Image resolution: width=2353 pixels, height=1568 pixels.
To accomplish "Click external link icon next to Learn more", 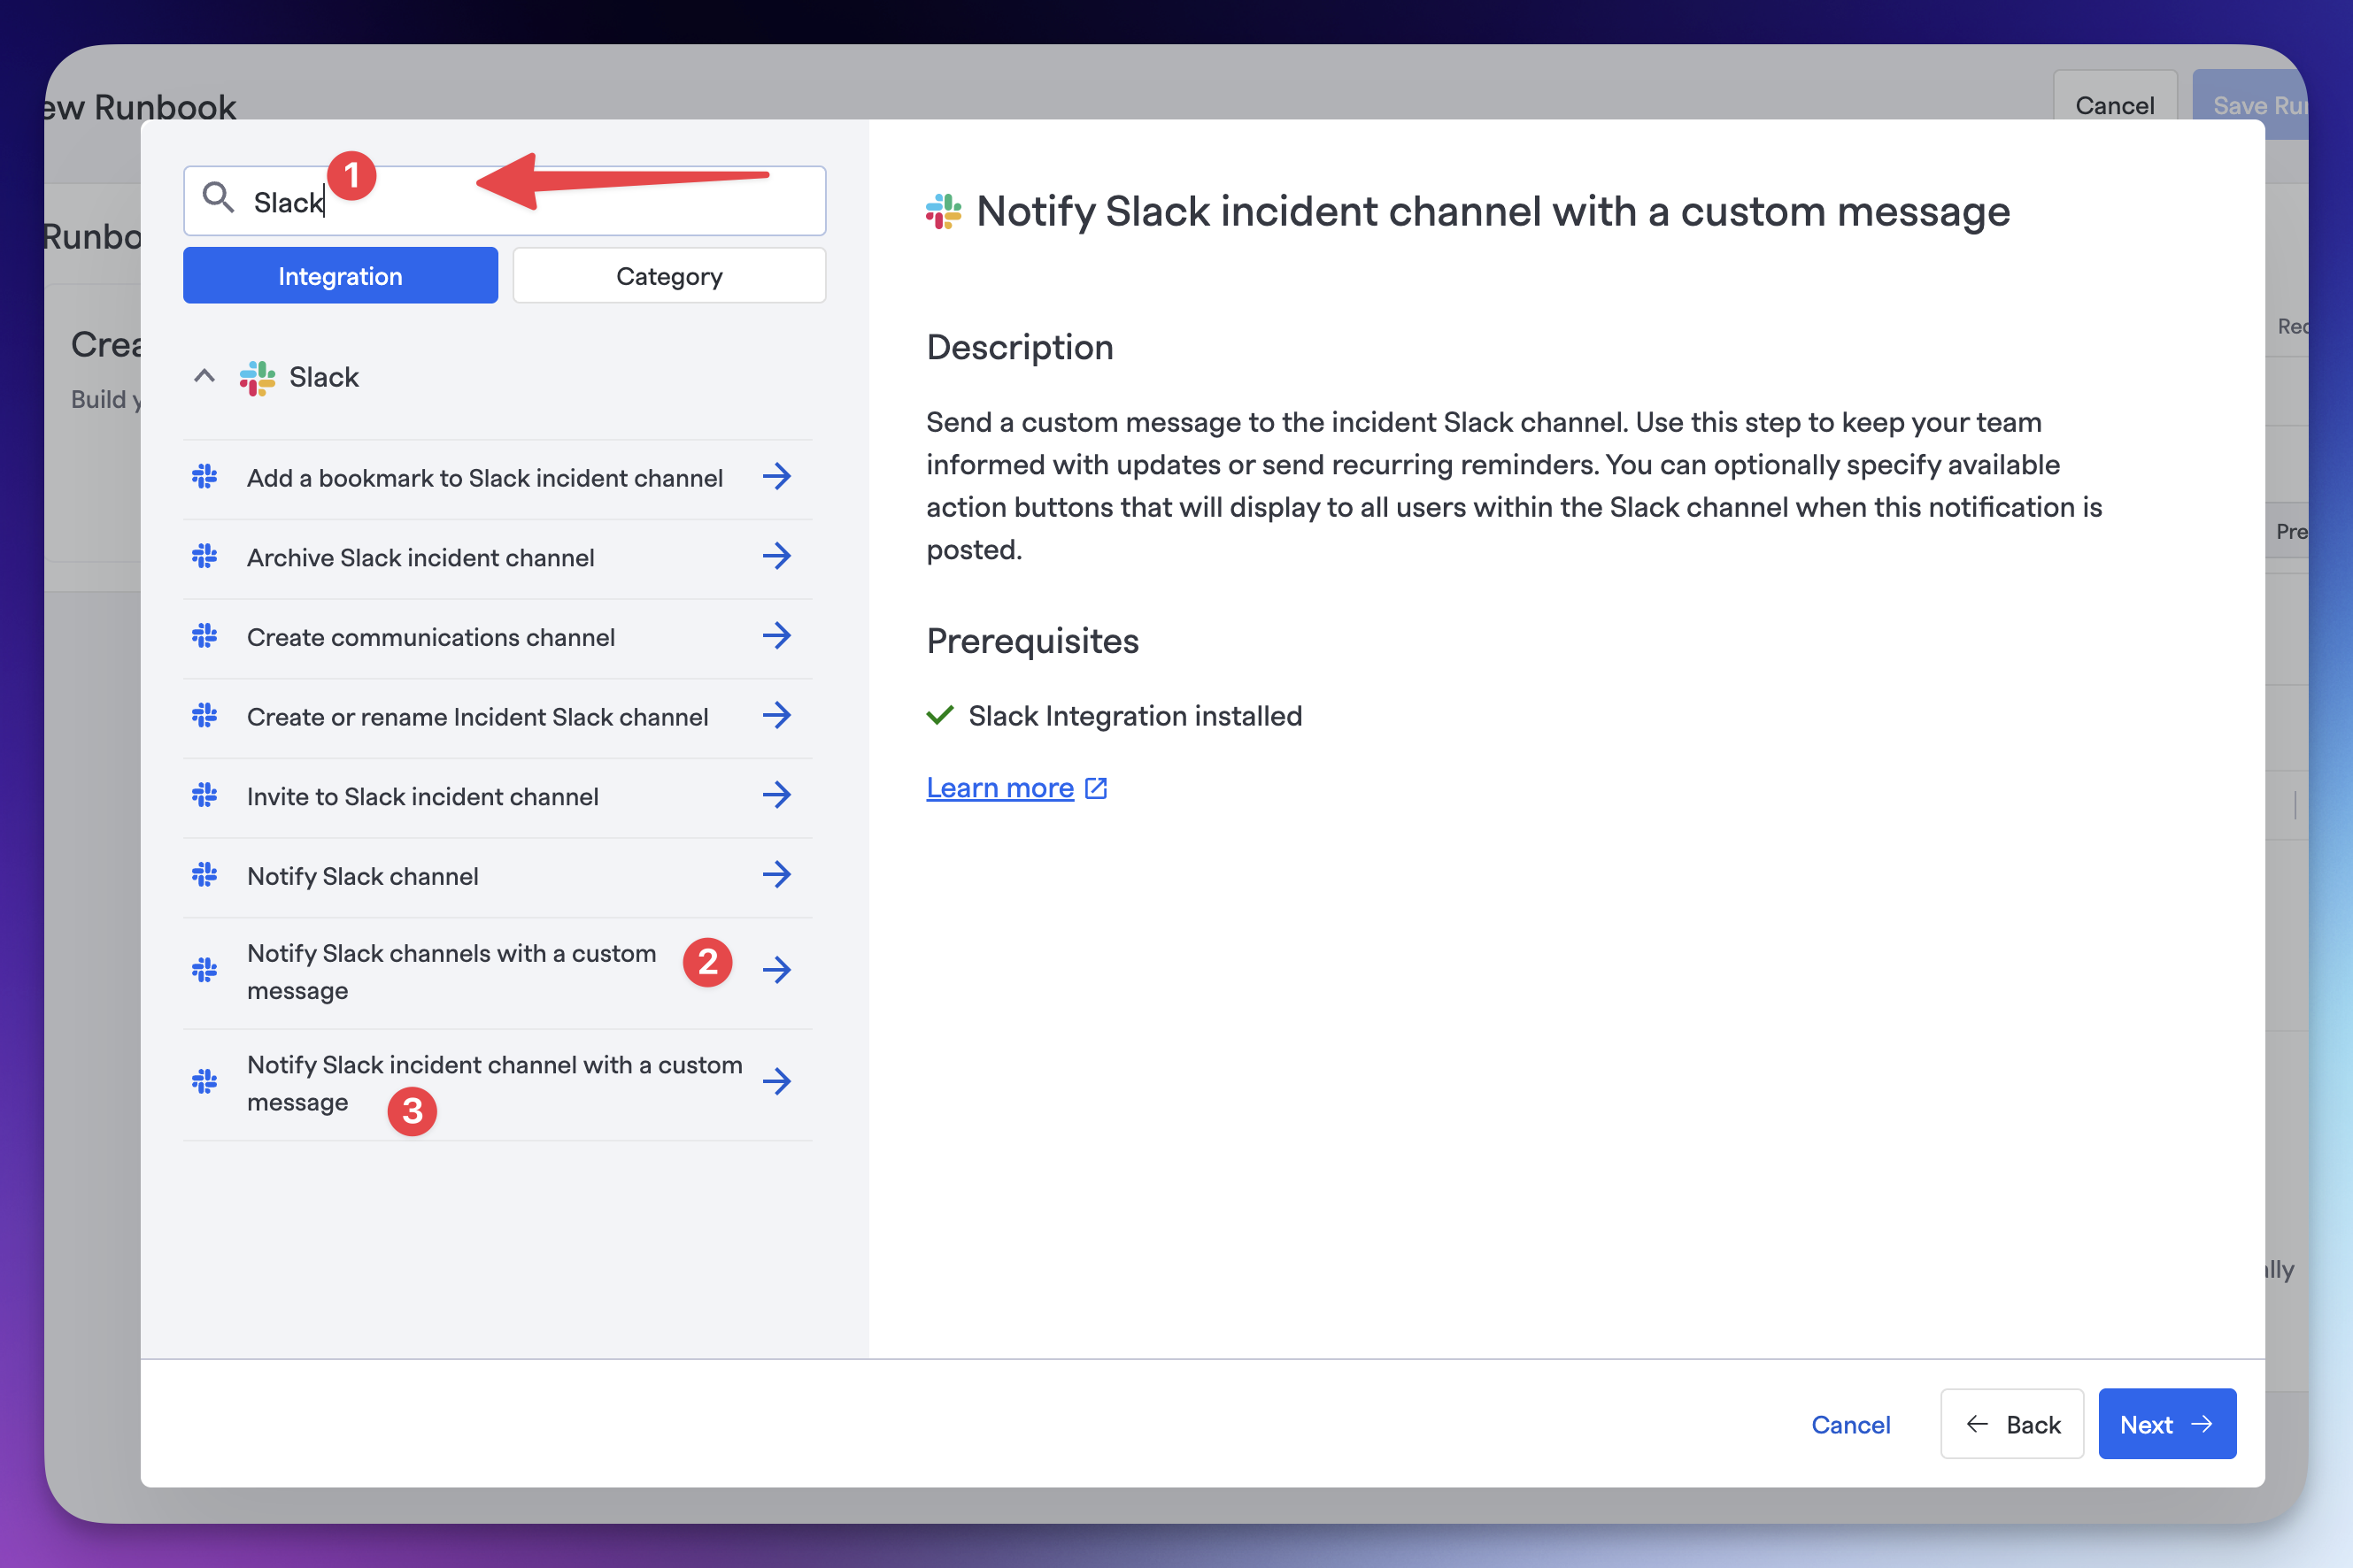I will [1097, 789].
